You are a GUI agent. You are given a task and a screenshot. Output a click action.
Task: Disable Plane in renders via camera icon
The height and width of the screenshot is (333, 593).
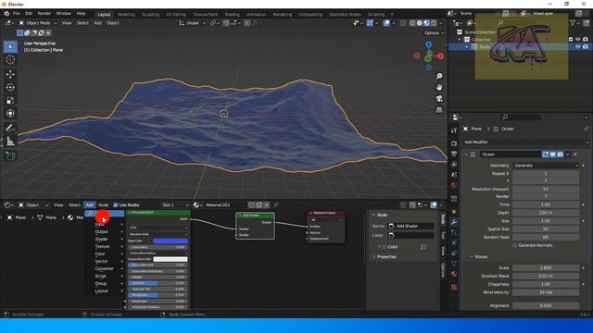point(586,47)
